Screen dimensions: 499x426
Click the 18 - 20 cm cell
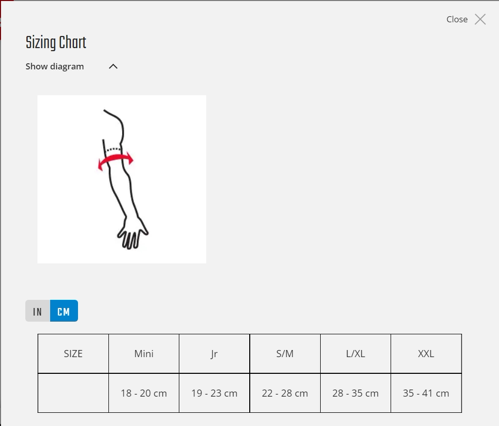point(144,393)
